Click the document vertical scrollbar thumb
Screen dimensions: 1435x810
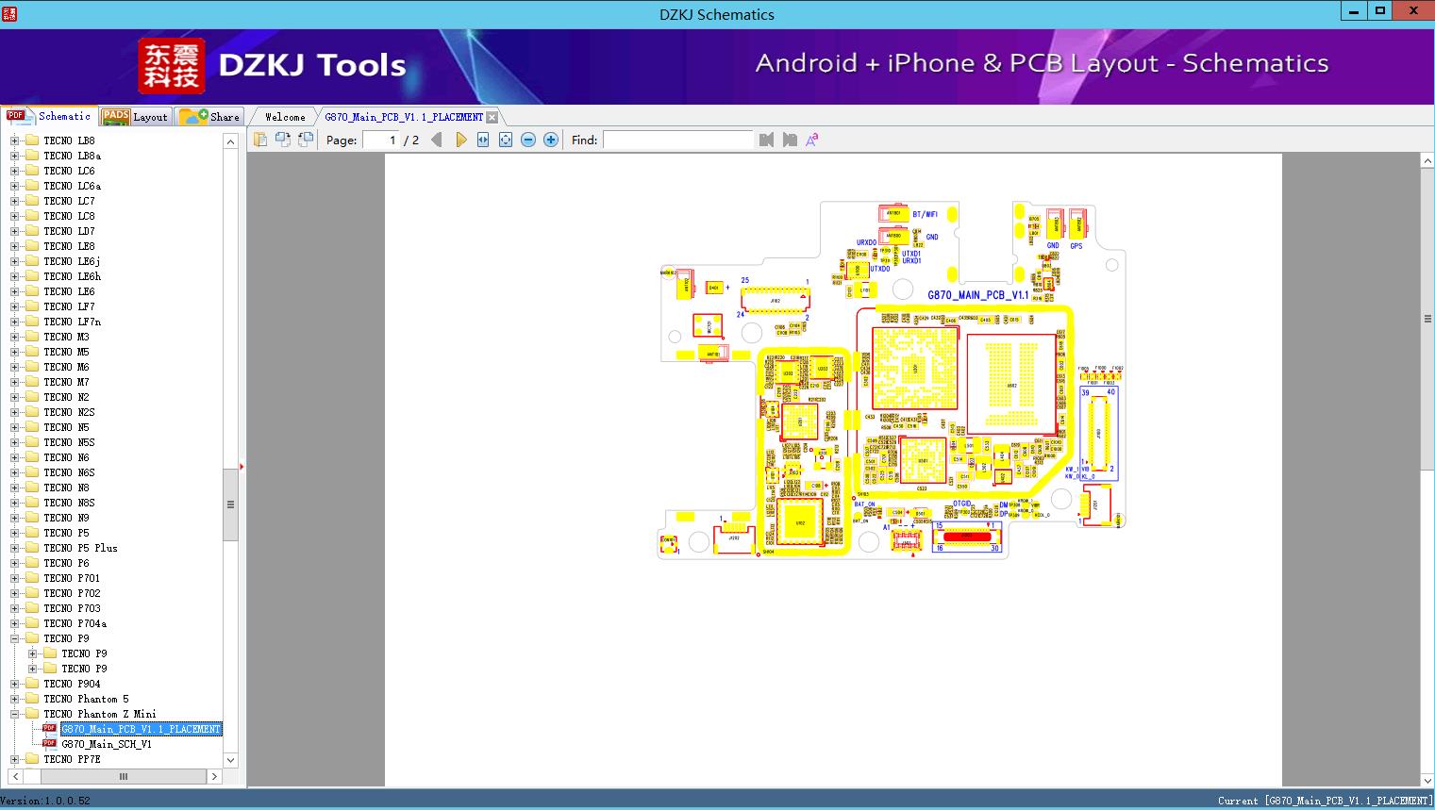pyautogui.click(x=1427, y=319)
